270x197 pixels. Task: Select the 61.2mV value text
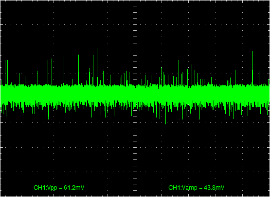[x=74, y=188]
